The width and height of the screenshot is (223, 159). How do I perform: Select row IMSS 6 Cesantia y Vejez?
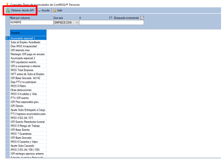point(28,142)
